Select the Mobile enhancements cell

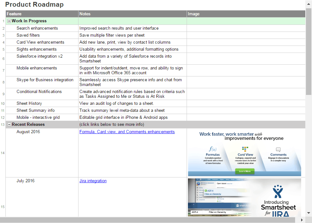42,70
